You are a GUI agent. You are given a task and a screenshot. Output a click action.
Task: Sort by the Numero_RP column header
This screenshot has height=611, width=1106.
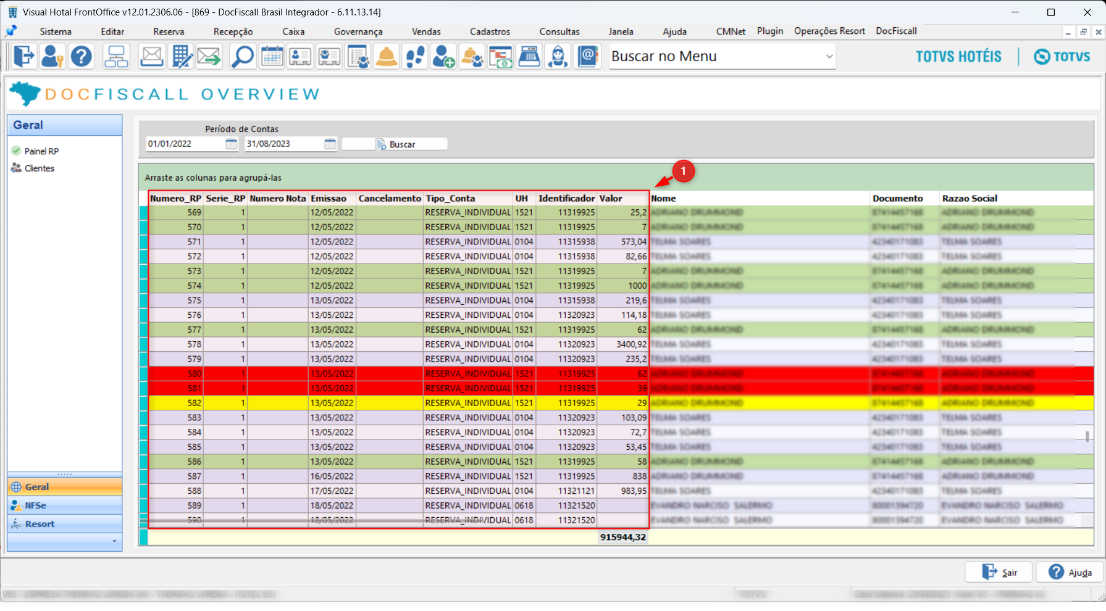click(176, 198)
